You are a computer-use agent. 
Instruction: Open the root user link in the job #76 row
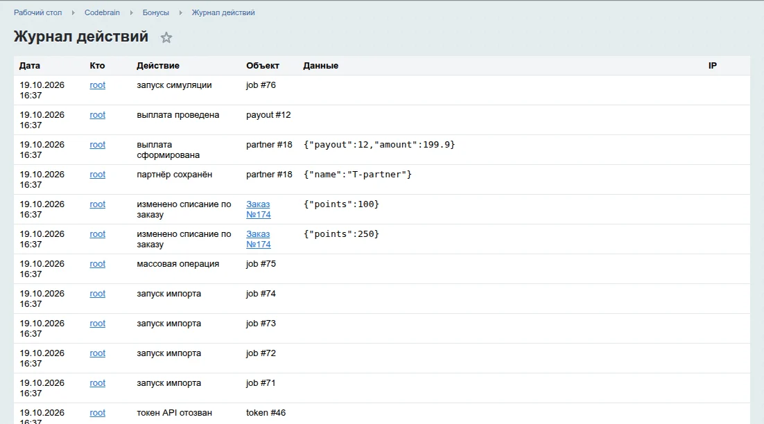tap(98, 85)
